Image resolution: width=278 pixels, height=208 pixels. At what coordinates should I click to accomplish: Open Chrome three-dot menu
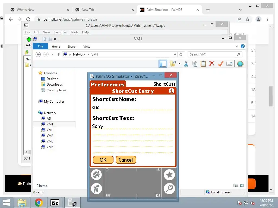pos(267,19)
